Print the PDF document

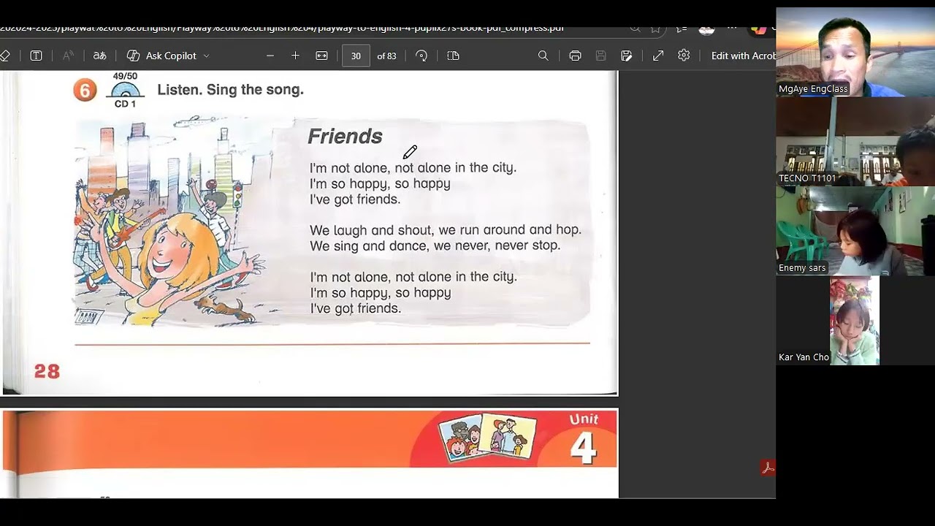(575, 56)
